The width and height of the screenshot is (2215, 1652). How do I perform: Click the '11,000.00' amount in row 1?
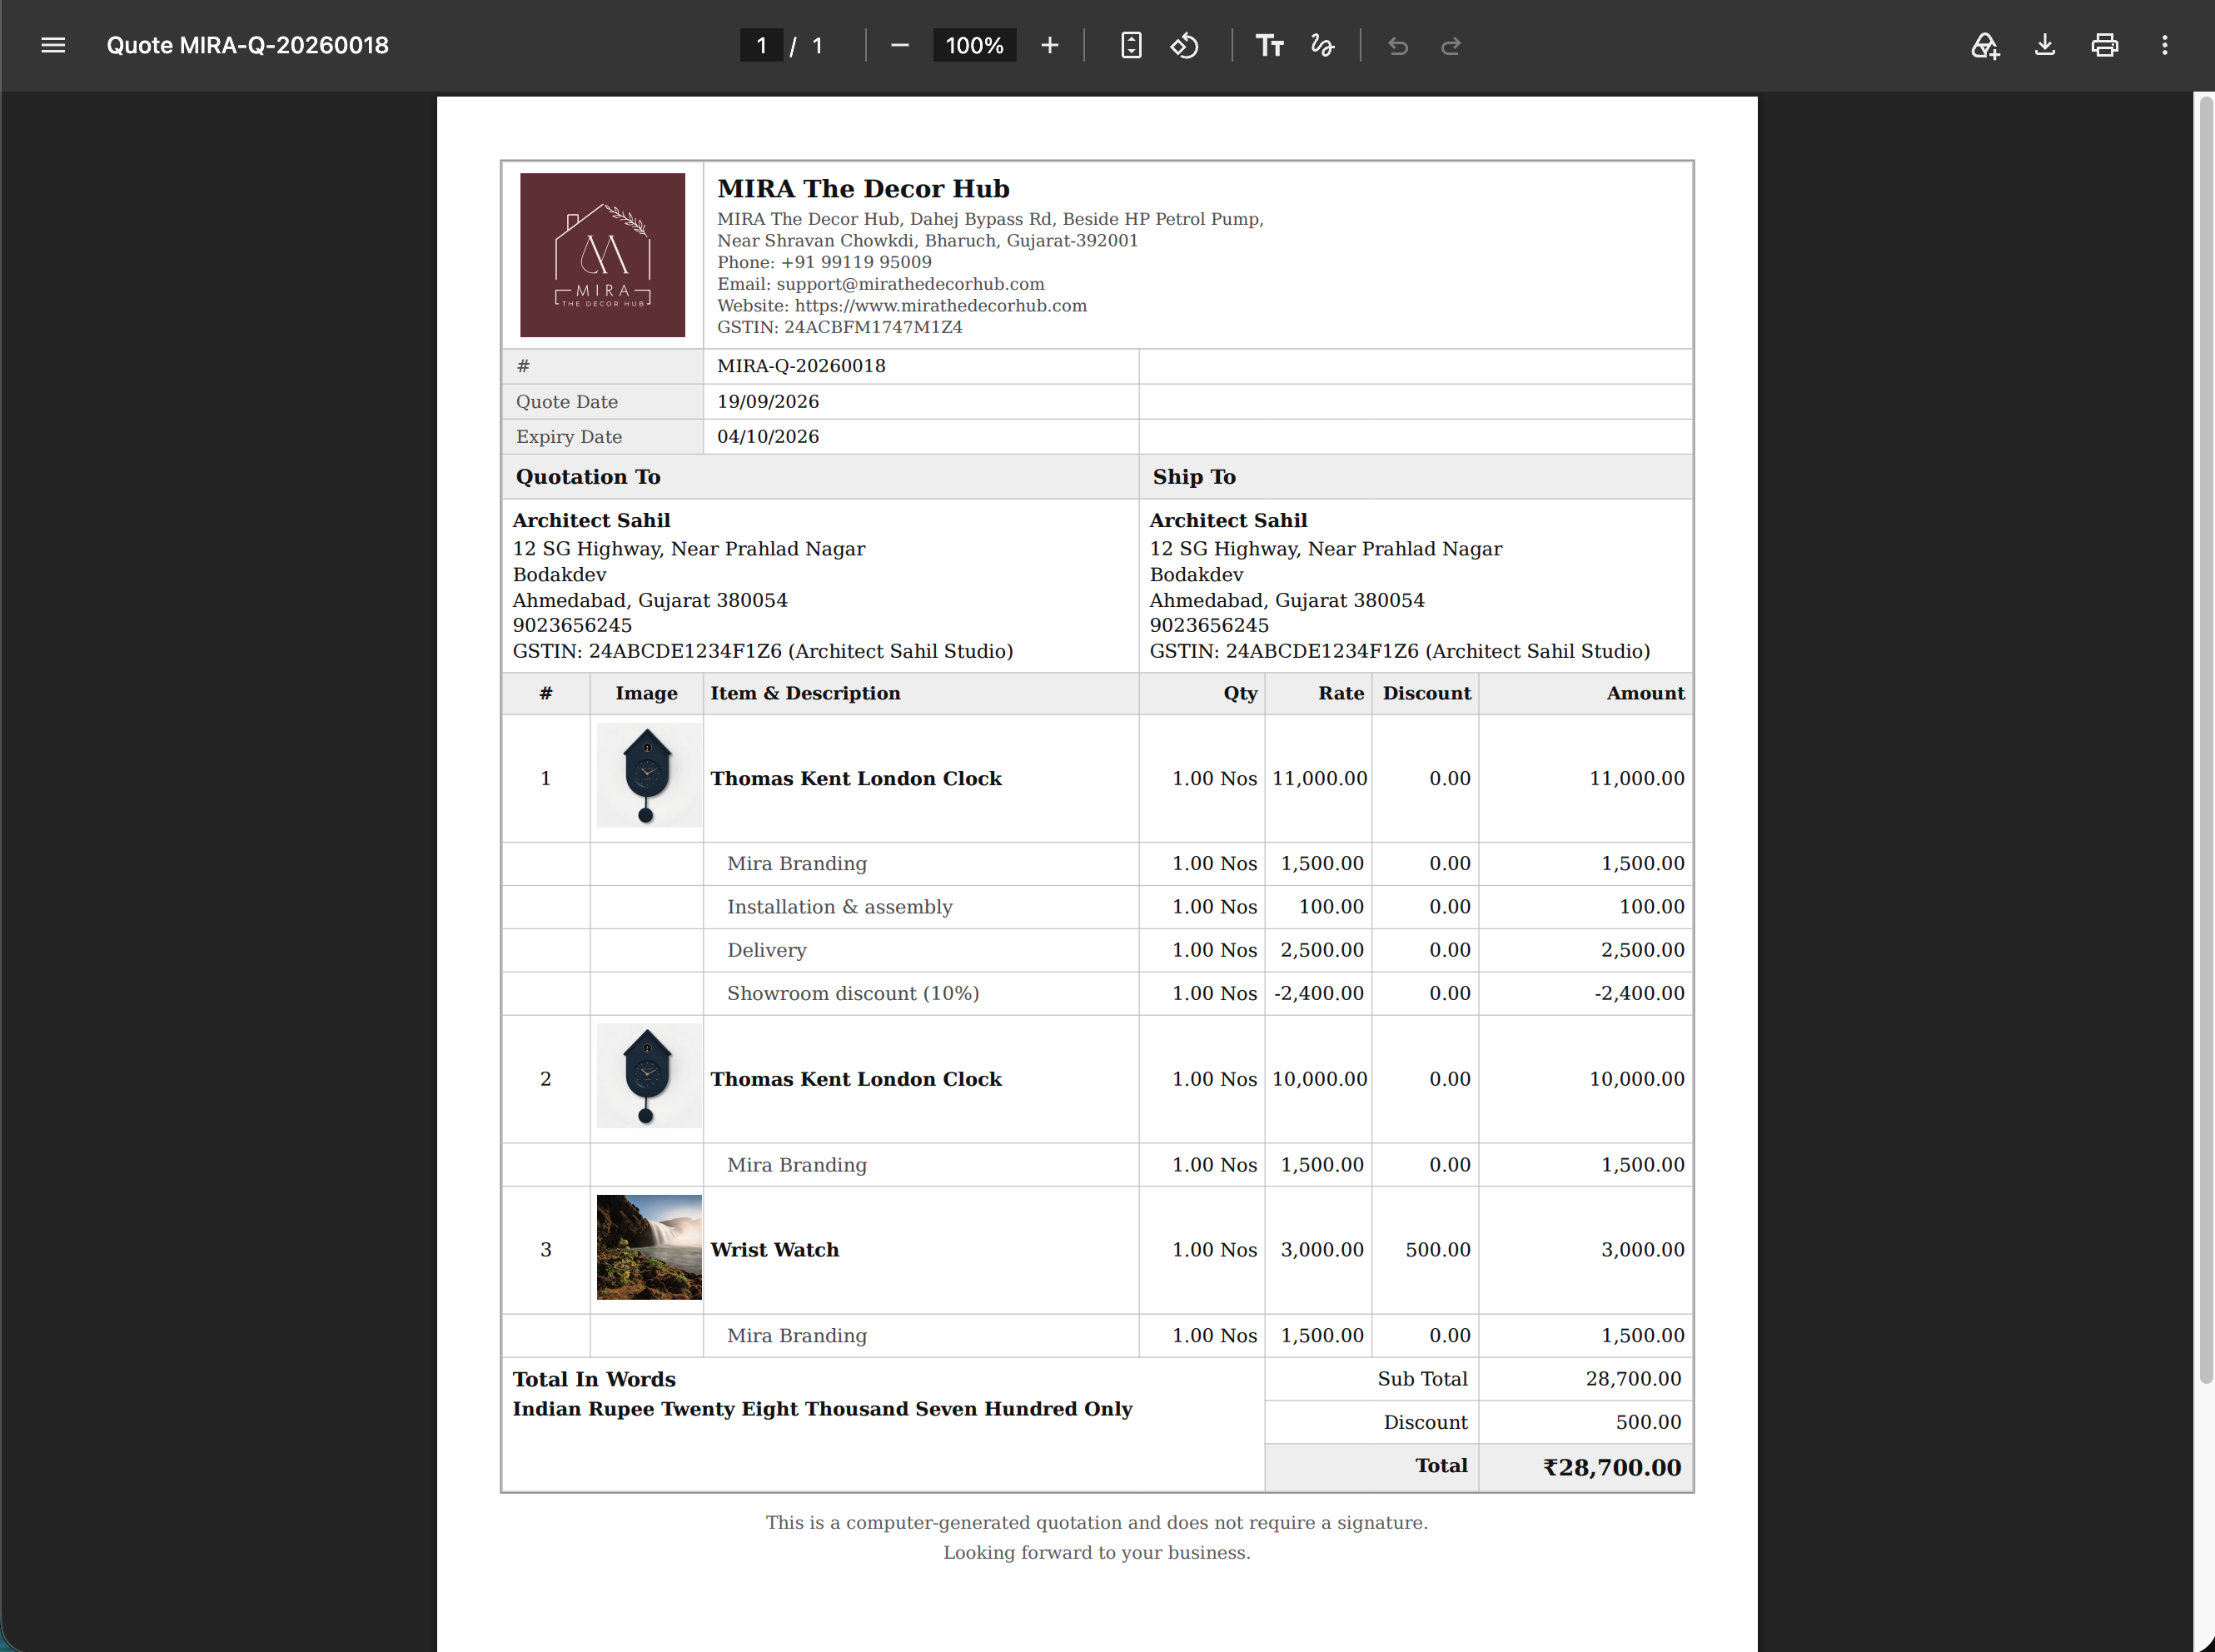point(1637,779)
